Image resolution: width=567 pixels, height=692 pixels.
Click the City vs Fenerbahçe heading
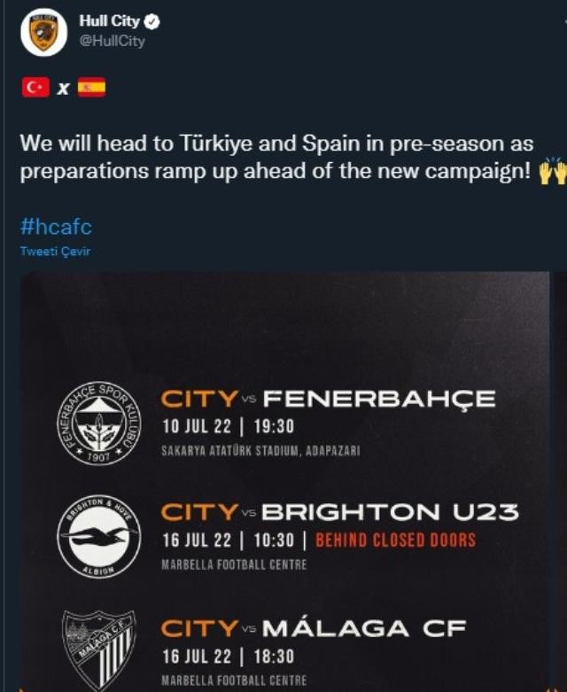coord(328,399)
